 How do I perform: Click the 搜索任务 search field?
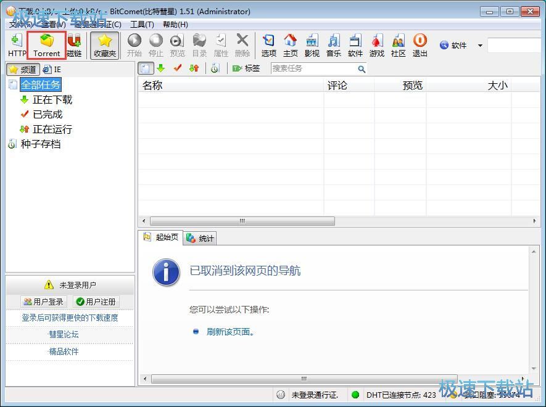[x=313, y=68]
